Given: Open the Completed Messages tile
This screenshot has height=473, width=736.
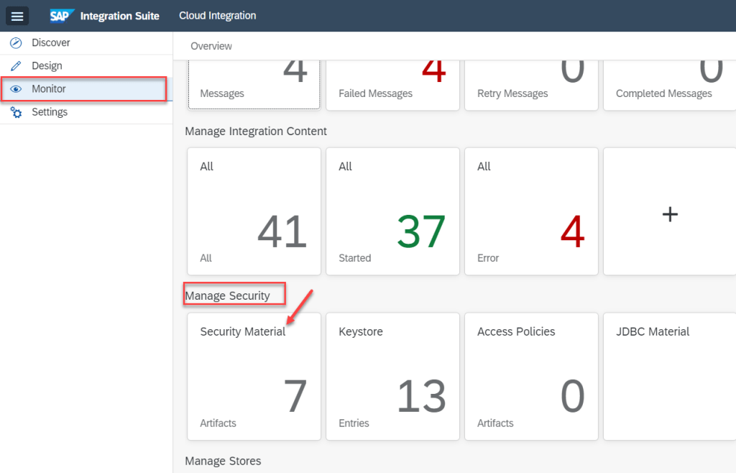Looking at the screenshot, I should [x=668, y=85].
